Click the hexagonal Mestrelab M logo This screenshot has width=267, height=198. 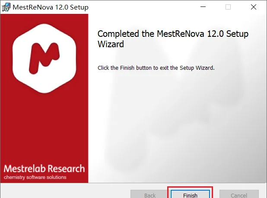(44, 58)
